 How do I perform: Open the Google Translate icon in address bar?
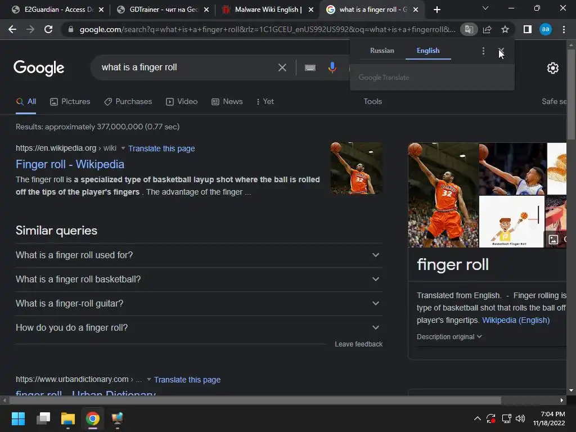[x=469, y=29]
